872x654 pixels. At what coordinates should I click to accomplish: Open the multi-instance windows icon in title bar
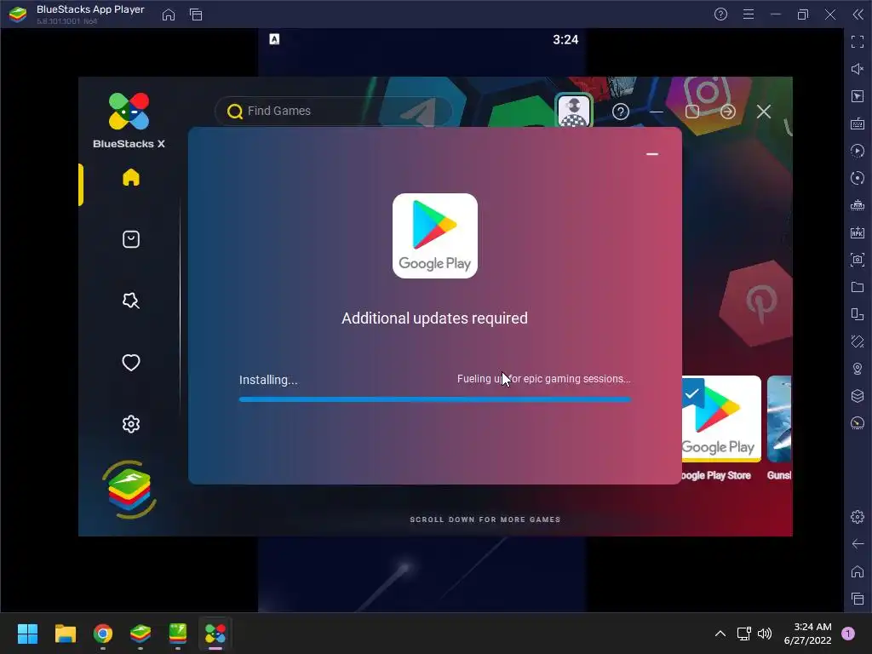tap(196, 14)
